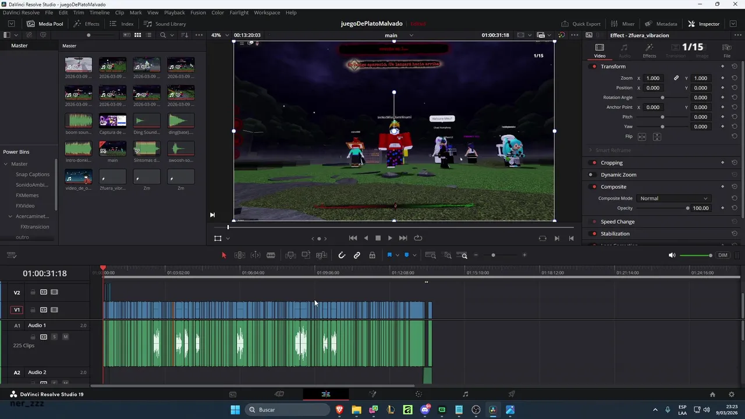745x419 pixels.
Task: Open the main timeline name dropdown
Action: tap(411, 35)
